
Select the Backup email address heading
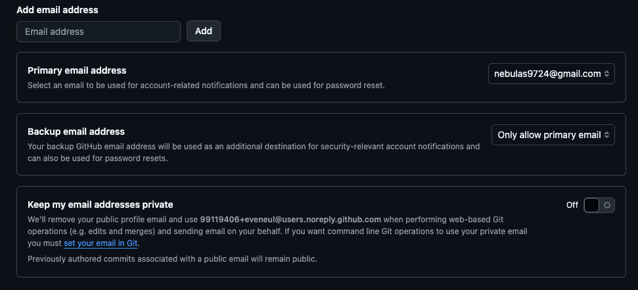tap(76, 132)
